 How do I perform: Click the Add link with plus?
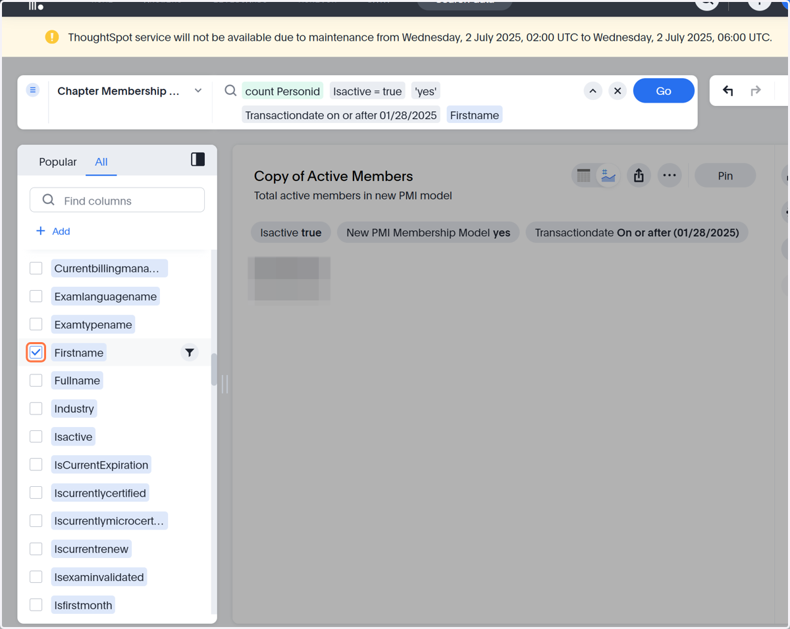pyautogui.click(x=53, y=231)
